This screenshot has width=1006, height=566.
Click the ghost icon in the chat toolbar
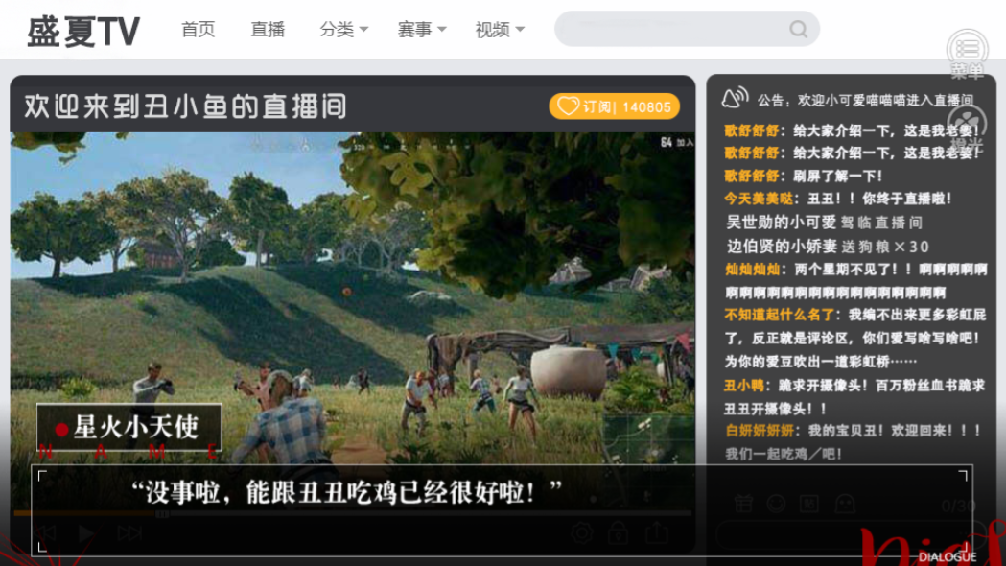[x=846, y=503]
